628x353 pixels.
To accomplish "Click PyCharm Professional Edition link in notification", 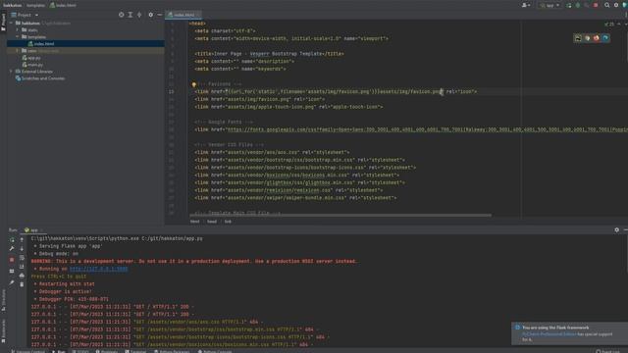I will point(549,333).
